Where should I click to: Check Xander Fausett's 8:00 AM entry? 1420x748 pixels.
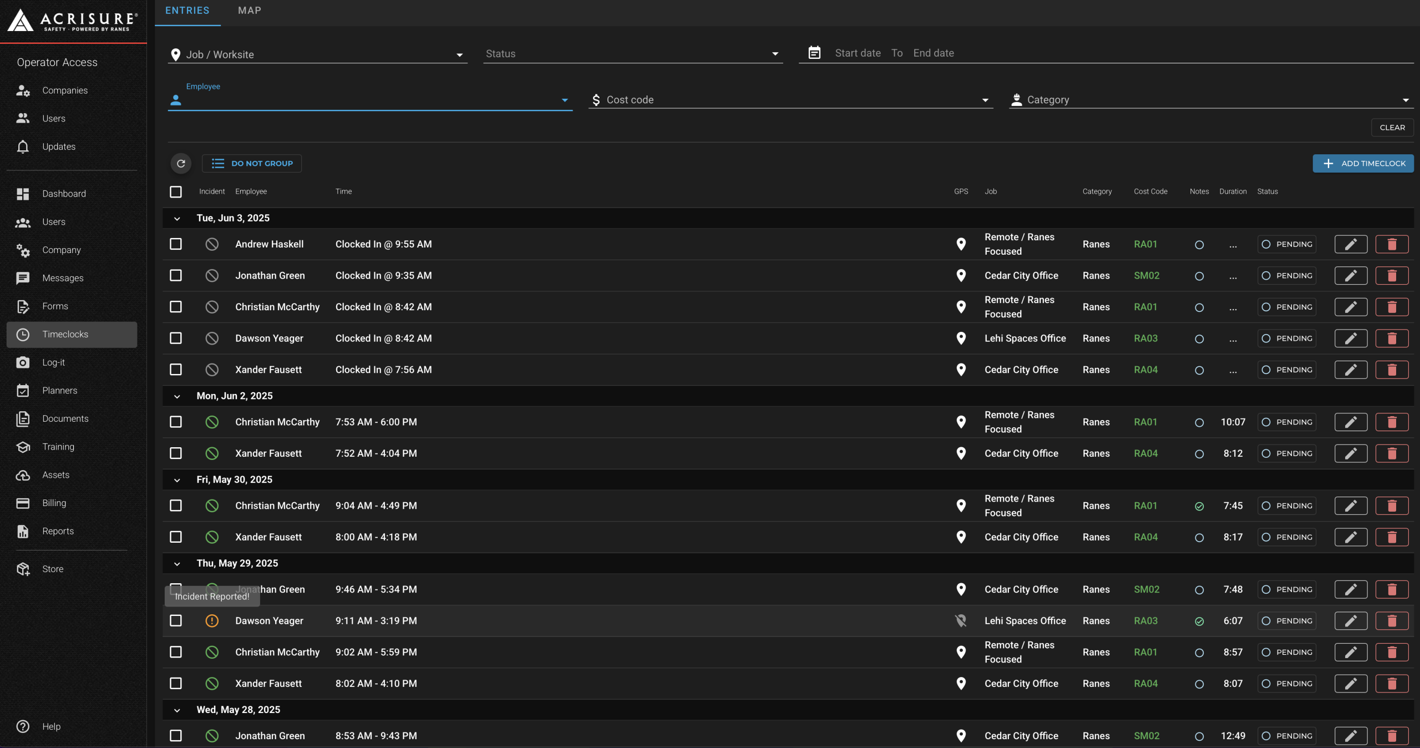coord(176,537)
